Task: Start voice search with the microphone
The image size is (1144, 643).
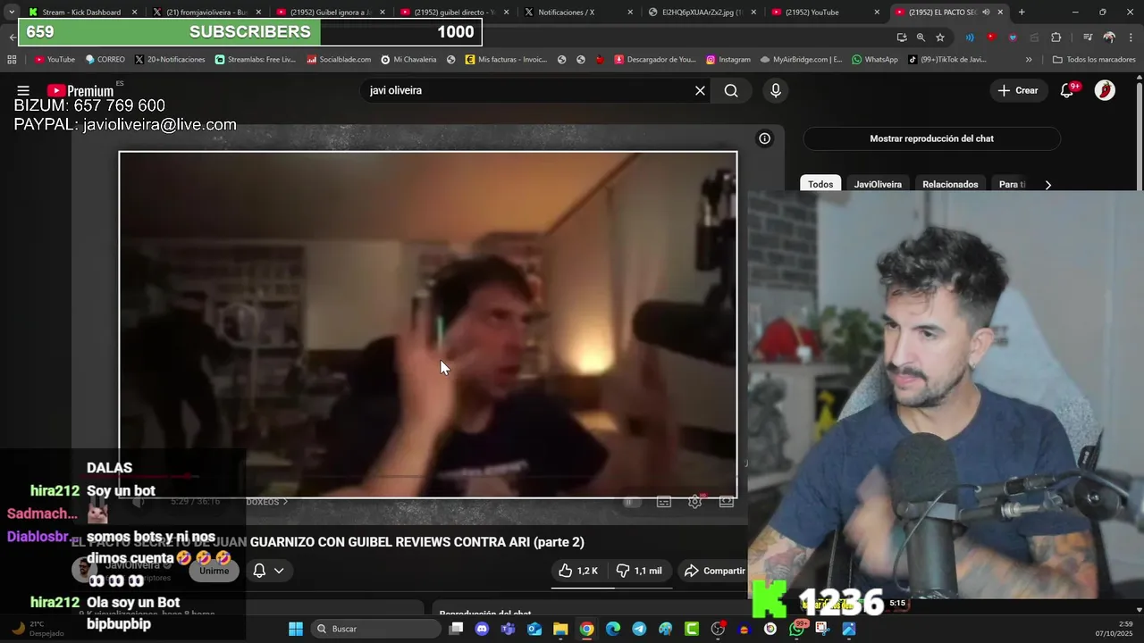Action: pos(776,90)
